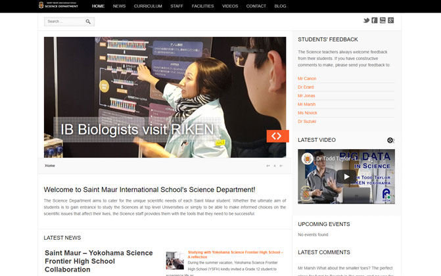
Task: Click the Home breadcrumb link
Action: tap(50, 166)
